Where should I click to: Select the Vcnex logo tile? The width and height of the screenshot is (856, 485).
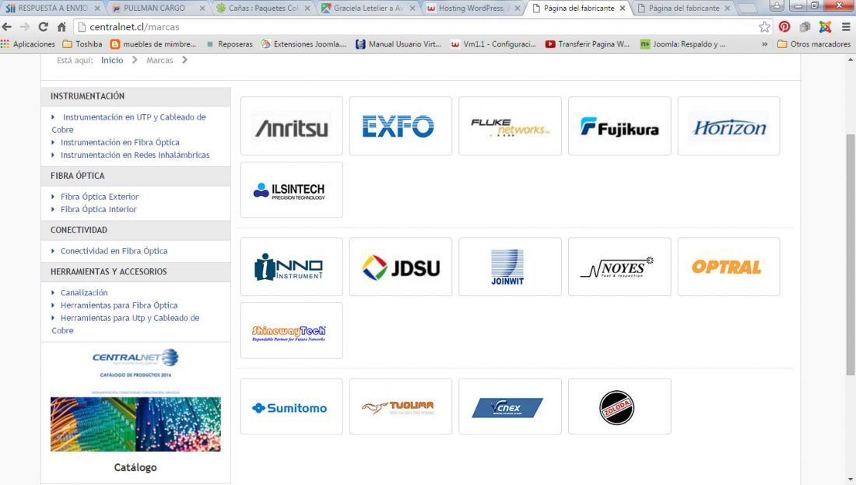[x=510, y=407]
